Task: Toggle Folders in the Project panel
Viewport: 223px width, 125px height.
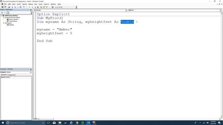Action: point(8,13)
